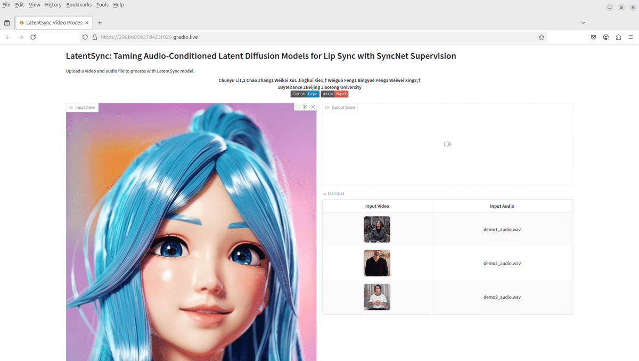Bookmark this page using the star icon
Viewport: 639px width, 361px height.
pyautogui.click(x=542, y=37)
